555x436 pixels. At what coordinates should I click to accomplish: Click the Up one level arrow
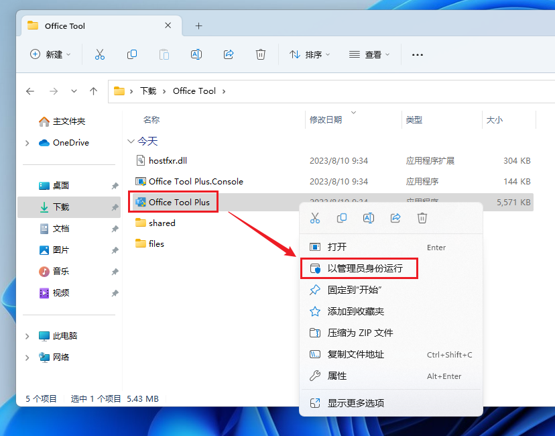click(93, 91)
